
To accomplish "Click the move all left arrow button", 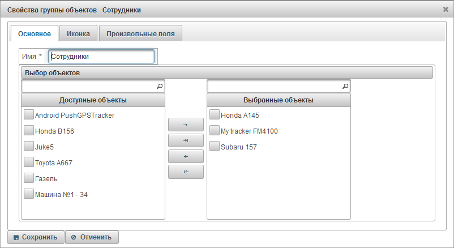I will point(186,172).
